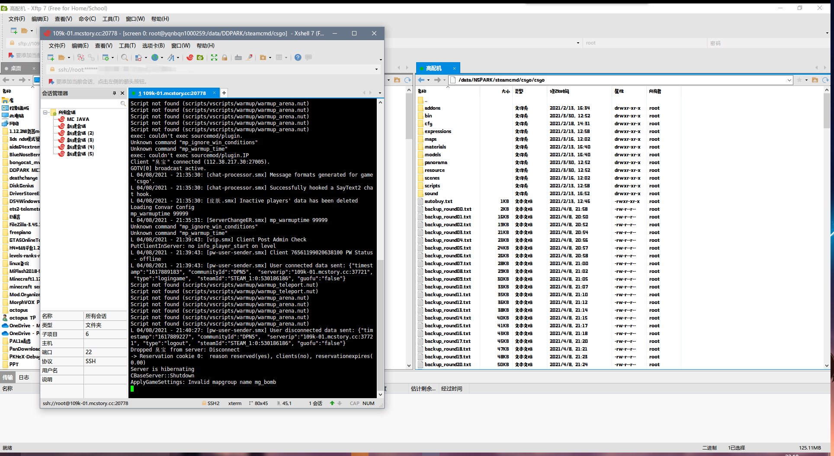
Task: Click the New Session icon in Xshell toolbar
Action: pos(51,57)
